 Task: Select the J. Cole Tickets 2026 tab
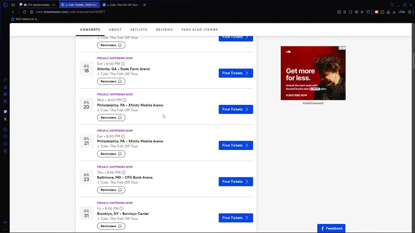tap(79, 5)
